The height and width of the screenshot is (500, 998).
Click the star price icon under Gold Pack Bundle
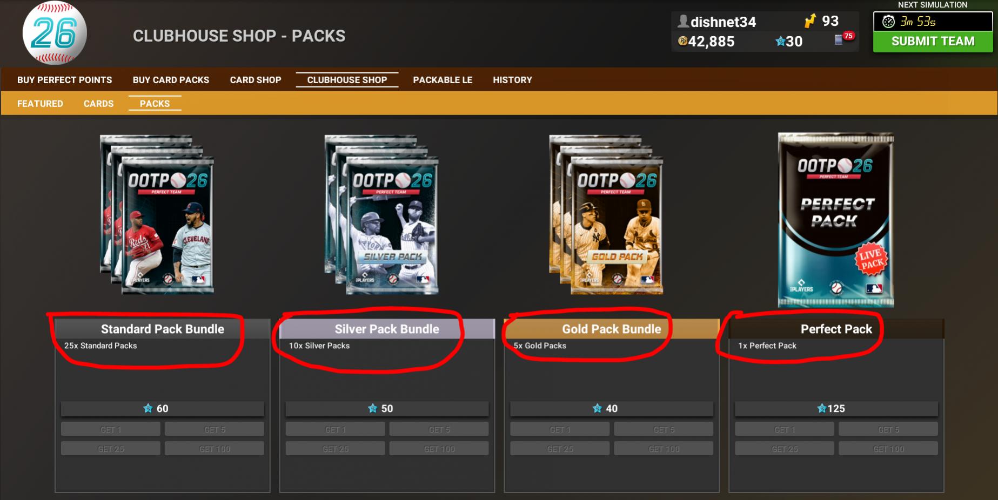point(597,408)
